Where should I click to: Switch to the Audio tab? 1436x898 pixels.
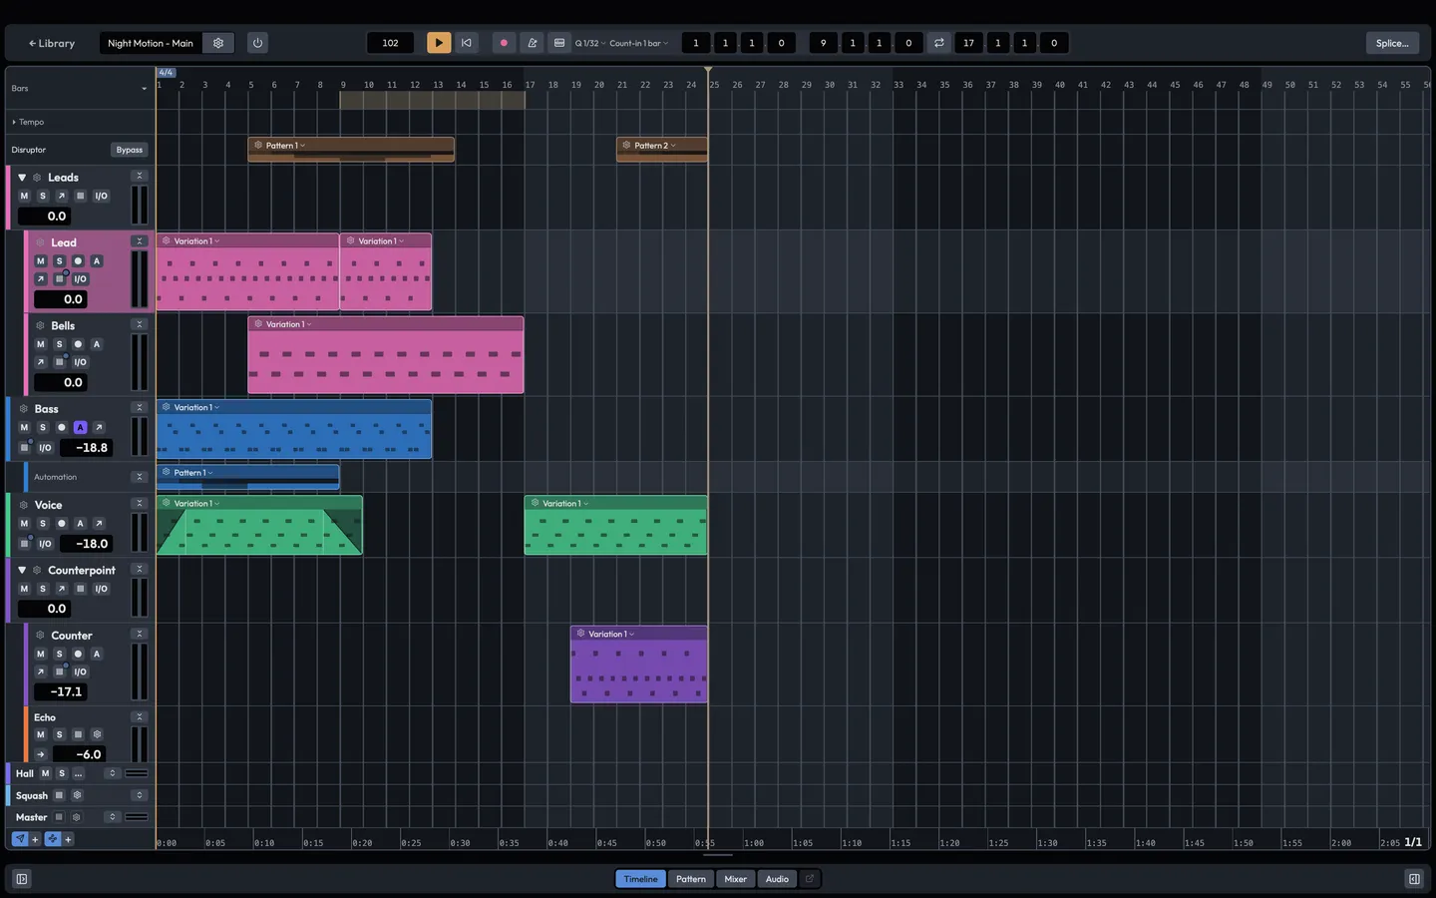pyautogui.click(x=777, y=879)
